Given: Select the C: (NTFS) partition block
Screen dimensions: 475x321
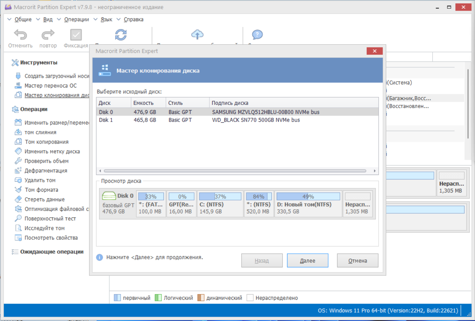Looking at the screenshot, I should pos(220,204).
